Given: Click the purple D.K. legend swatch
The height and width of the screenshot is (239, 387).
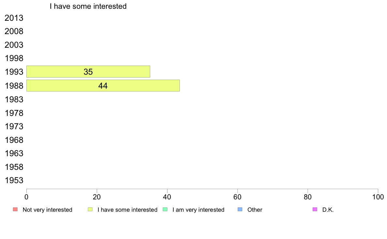Looking at the screenshot, I should tap(315, 209).
